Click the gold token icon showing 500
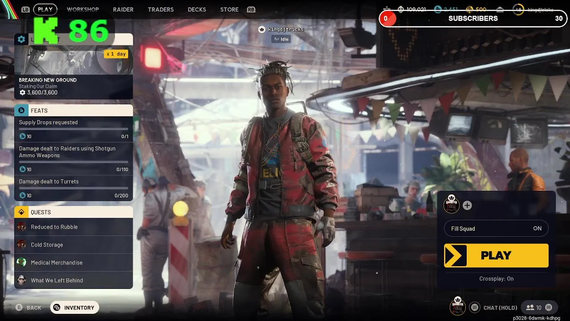This screenshot has width=570, height=321. pyautogui.click(x=469, y=9)
